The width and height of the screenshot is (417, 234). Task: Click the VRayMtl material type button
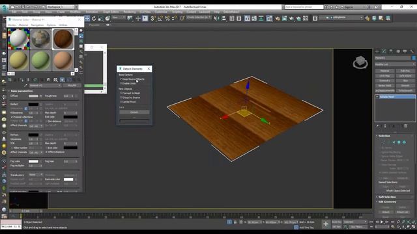click(x=72, y=85)
